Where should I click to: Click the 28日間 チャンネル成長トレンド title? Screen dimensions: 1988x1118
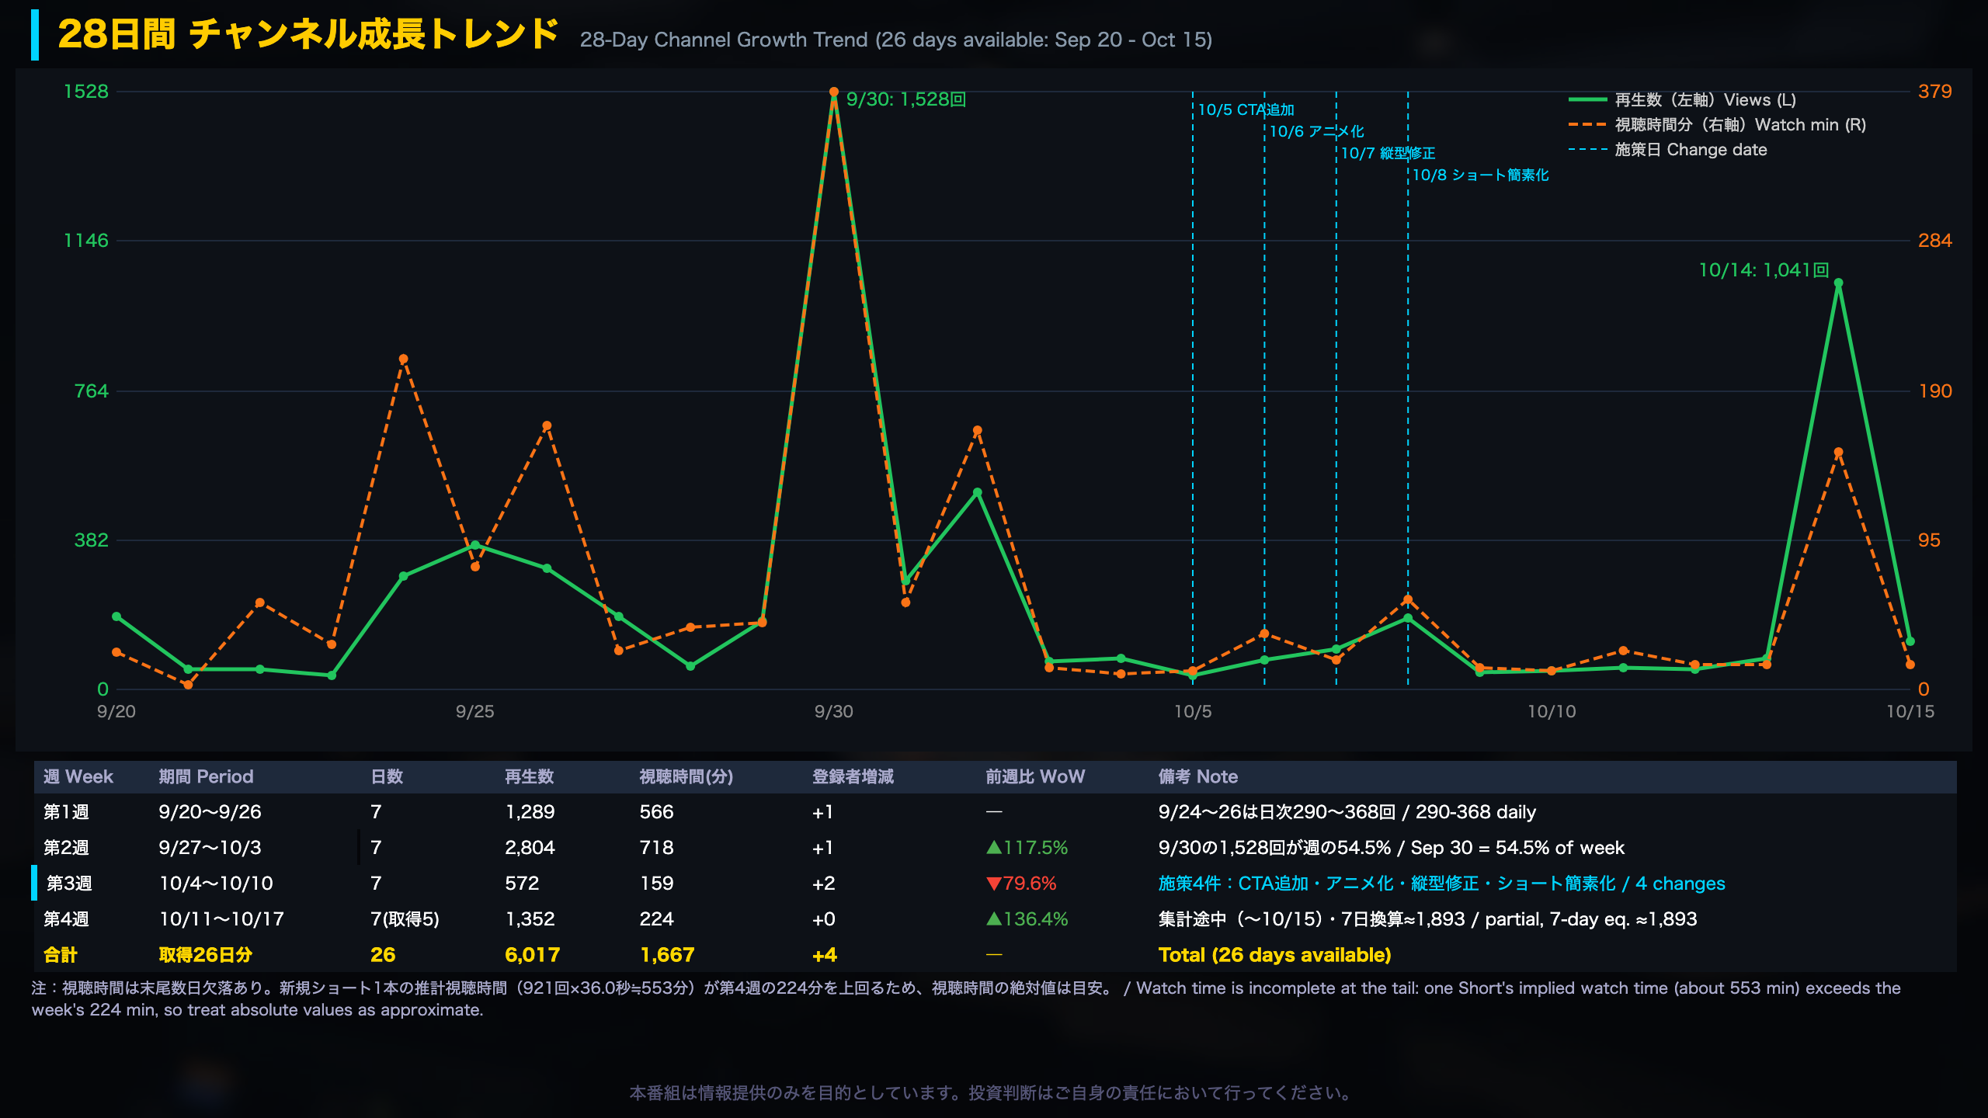[308, 34]
